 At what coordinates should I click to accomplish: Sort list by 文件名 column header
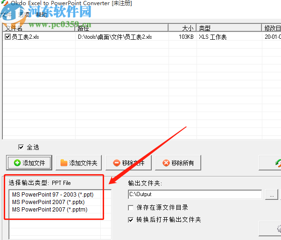[39, 28]
